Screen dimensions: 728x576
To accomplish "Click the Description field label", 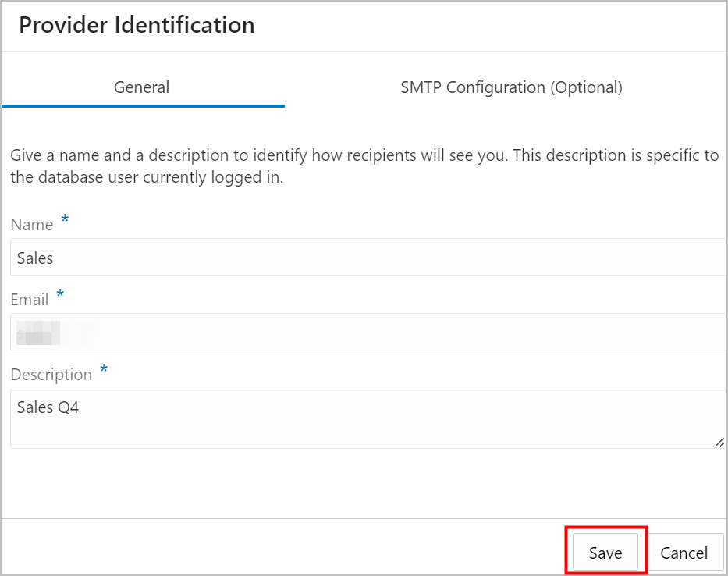I will [x=51, y=374].
